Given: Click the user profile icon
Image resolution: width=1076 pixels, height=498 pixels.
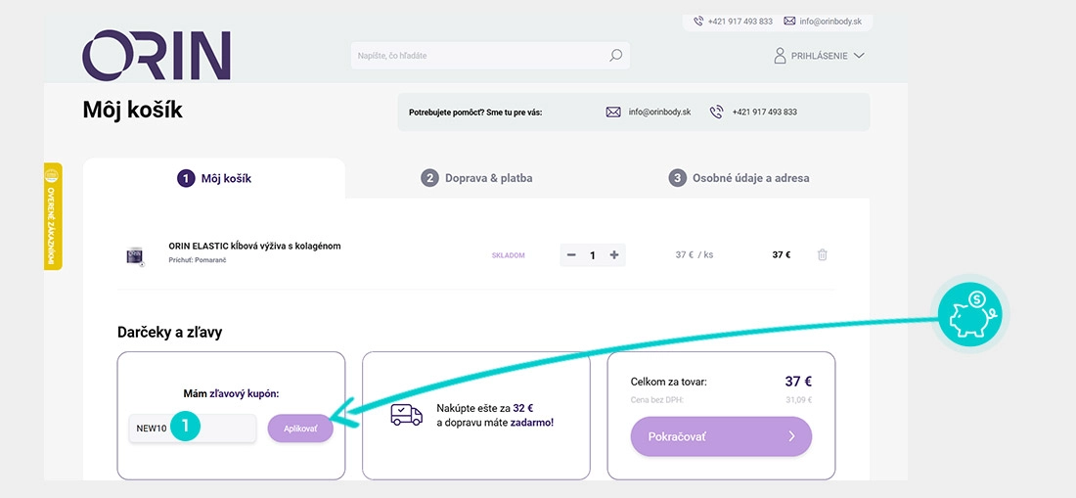Looking at the screenshot, I should [780, 56].
